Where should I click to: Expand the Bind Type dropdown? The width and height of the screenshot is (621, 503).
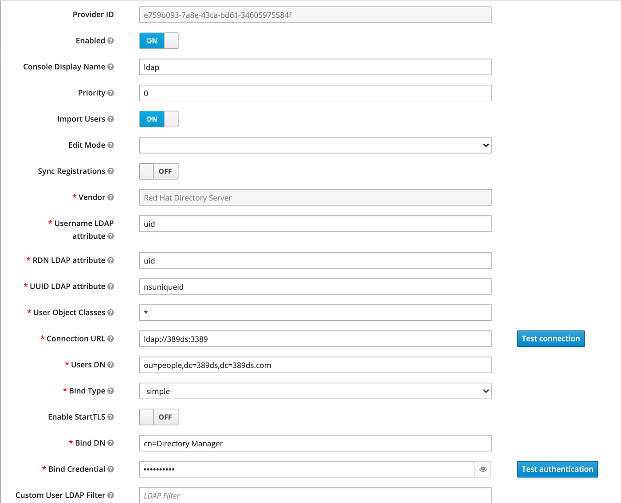(315, 391)
